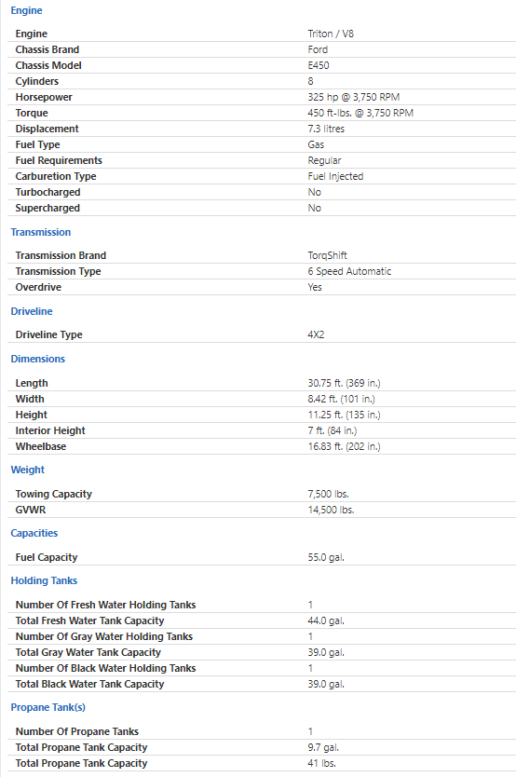Select the Horsepower row label
Viewport: 516px width, 777px height.
click(x=44, y=97)
